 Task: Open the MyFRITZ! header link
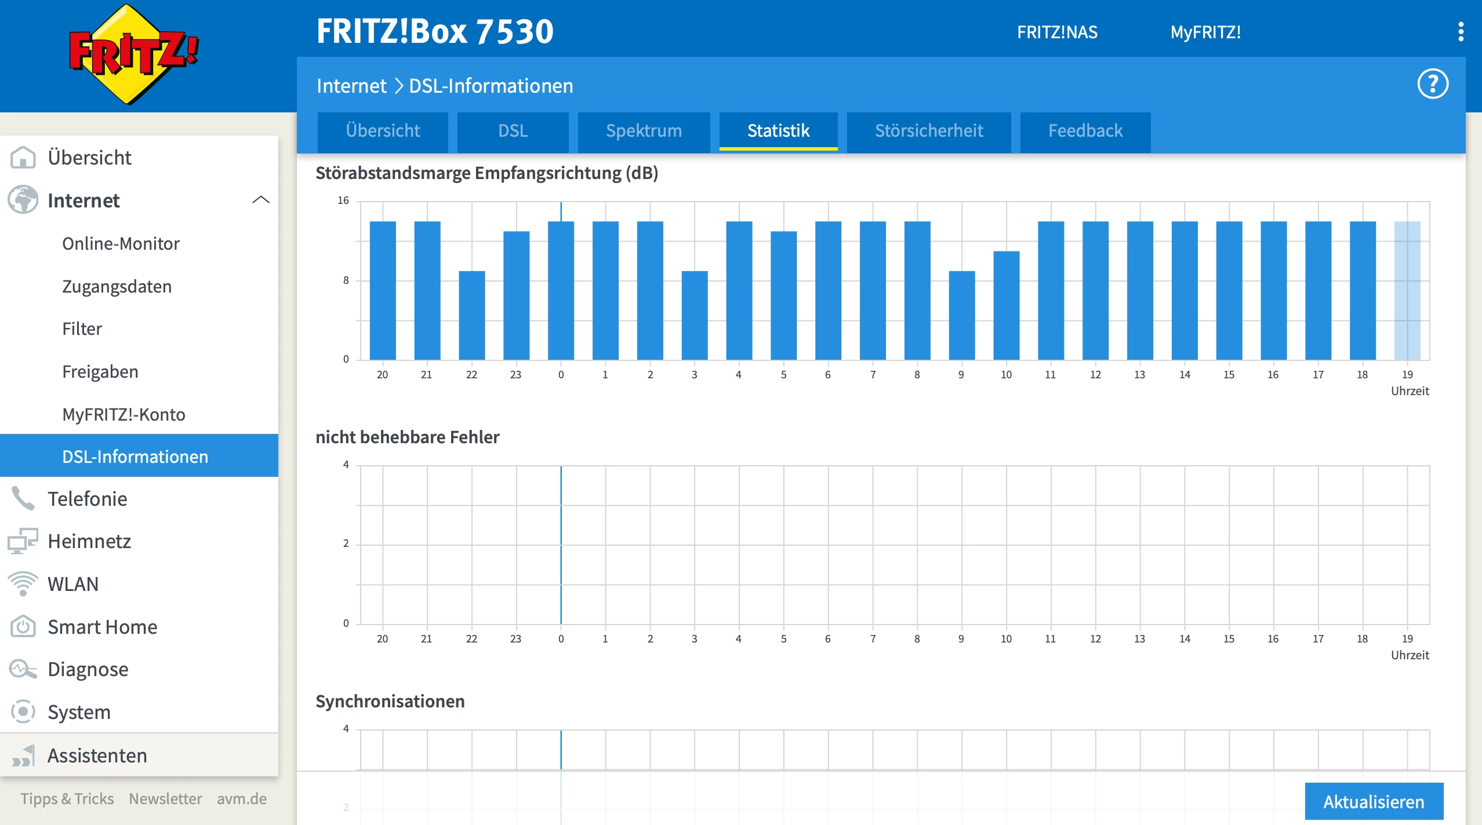pyautogui.click(x=1205, y=32)
